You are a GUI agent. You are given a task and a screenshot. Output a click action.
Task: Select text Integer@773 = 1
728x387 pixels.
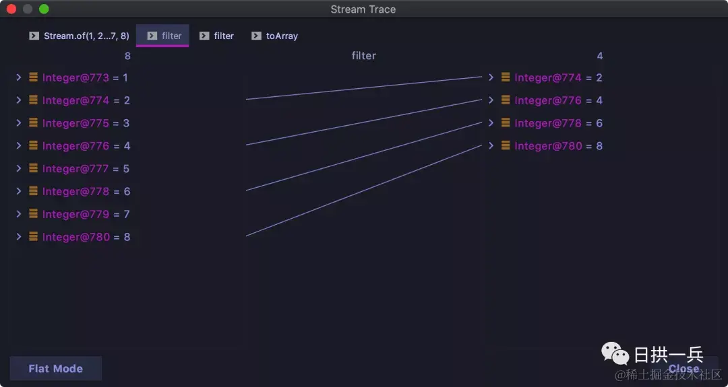click(x=85, y=77)
